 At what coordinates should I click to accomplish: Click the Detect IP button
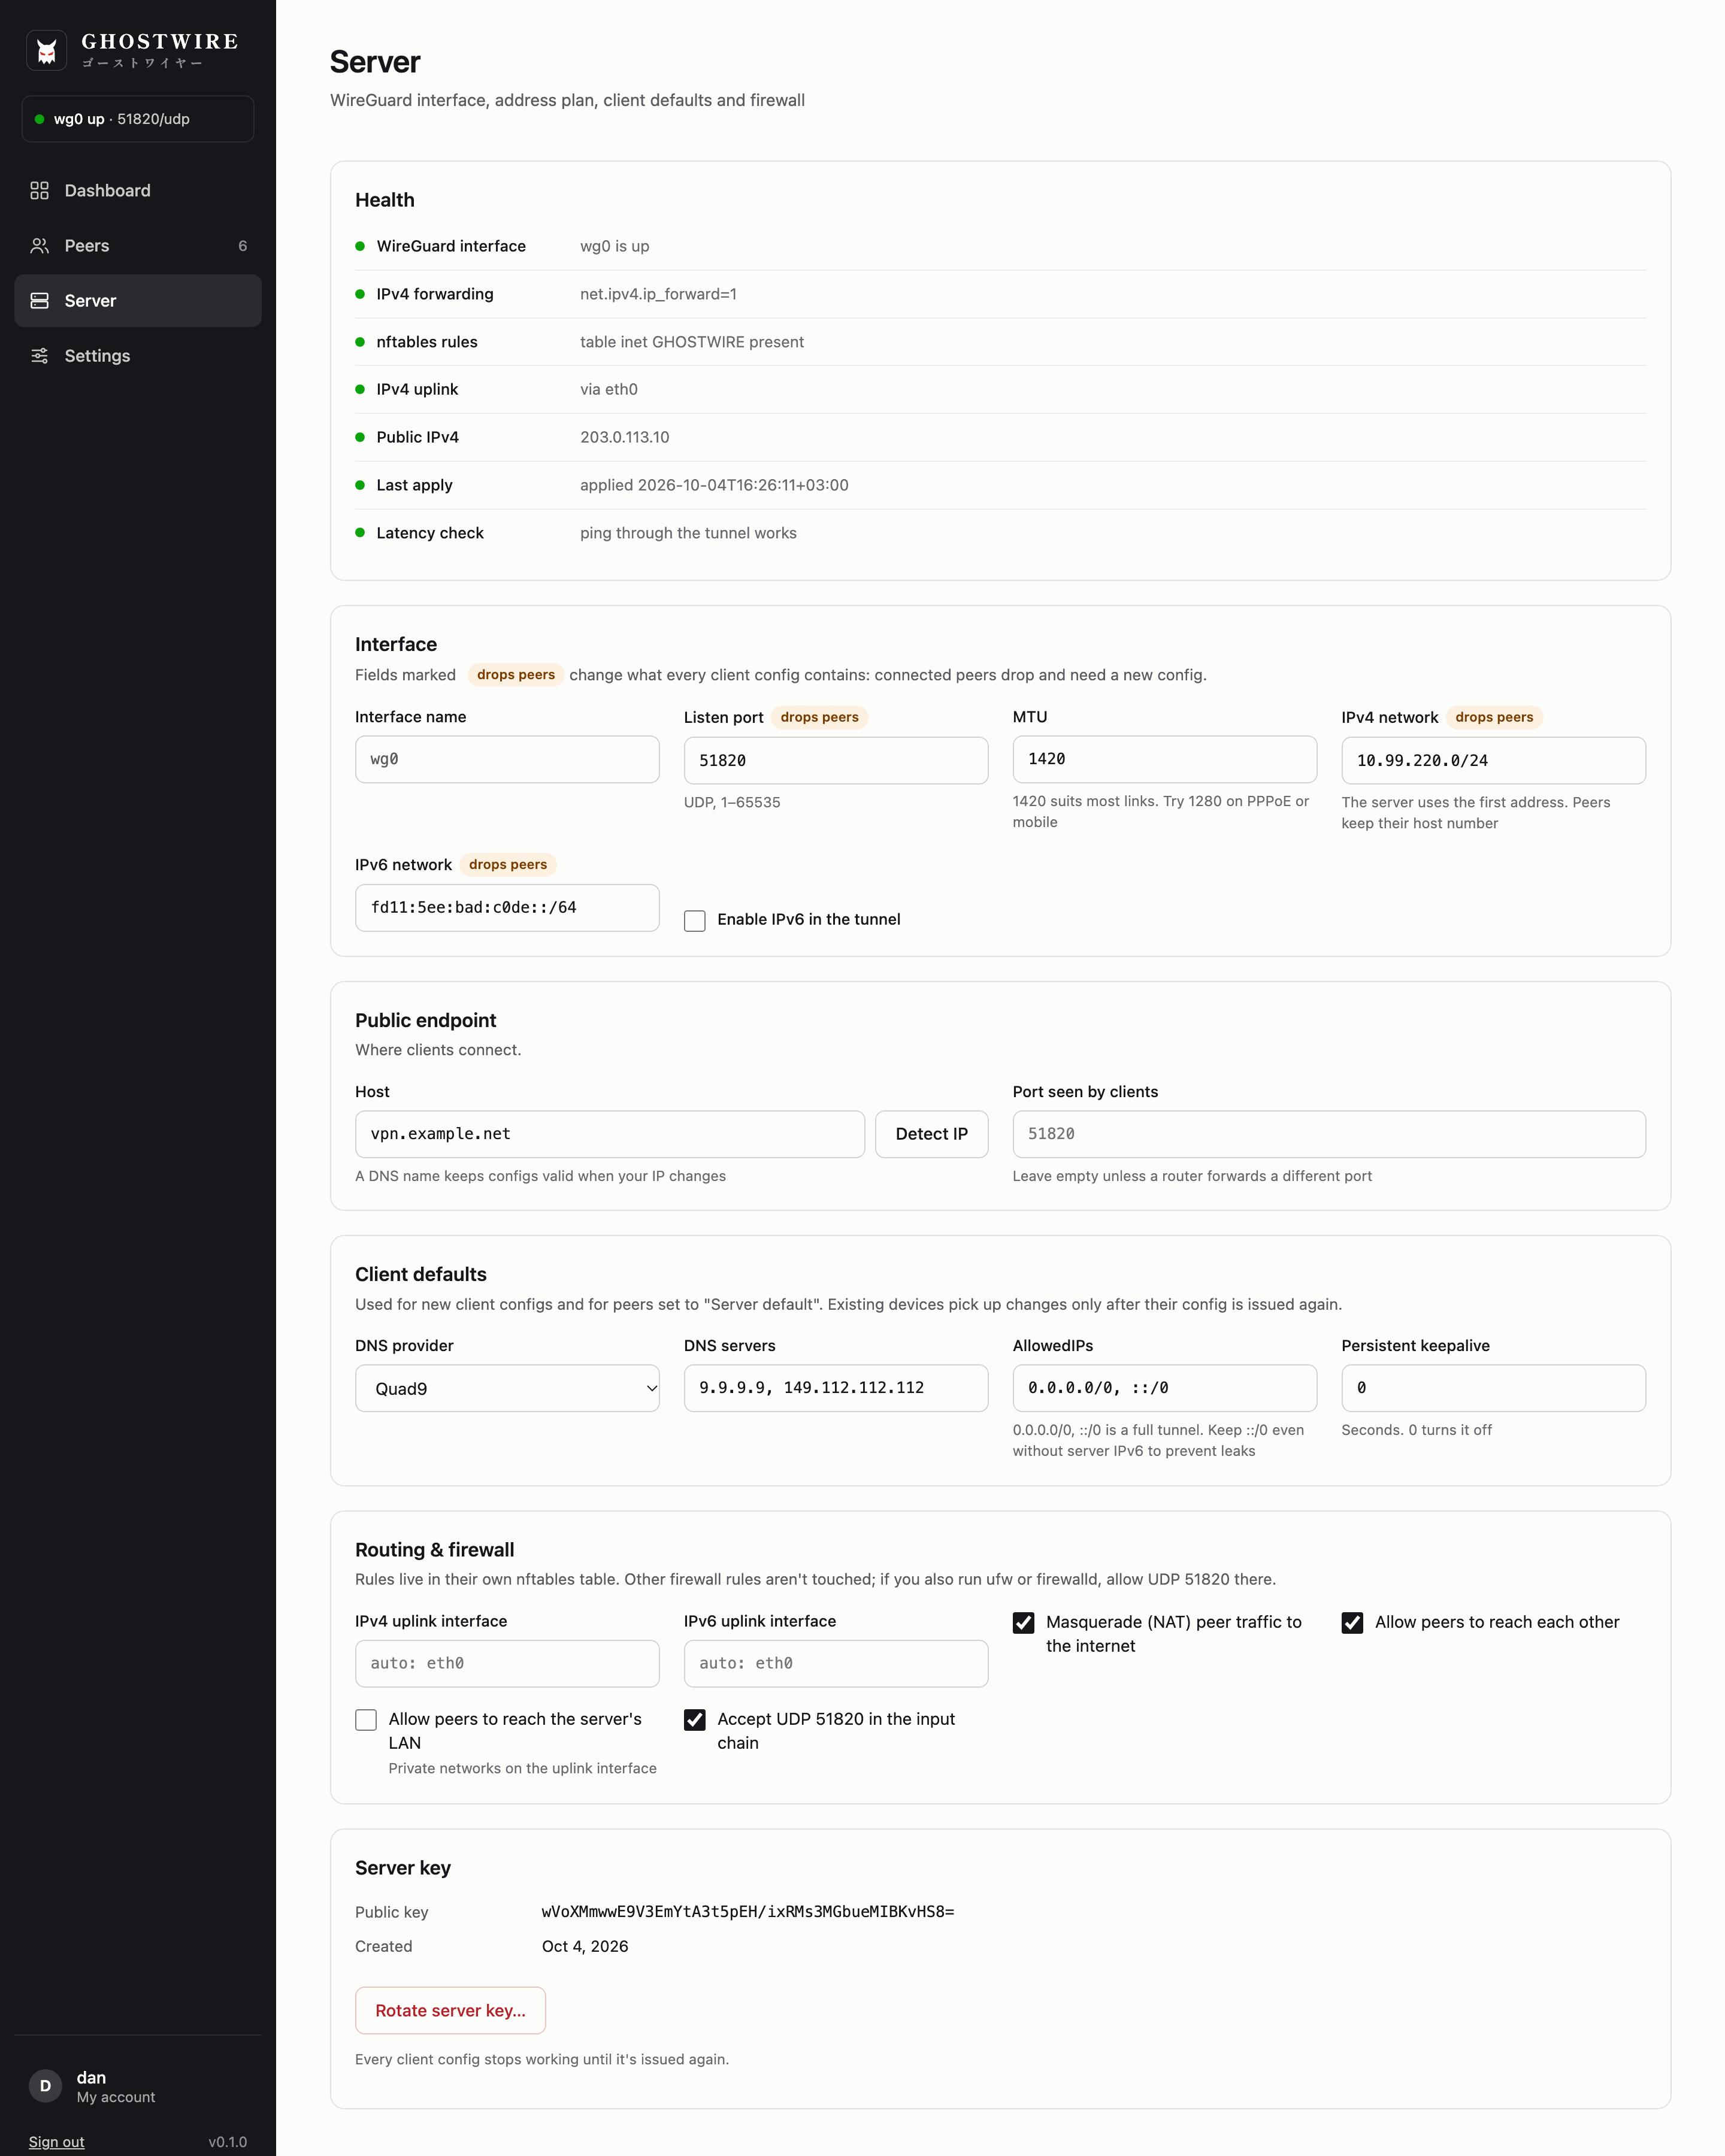(931, 1134)
